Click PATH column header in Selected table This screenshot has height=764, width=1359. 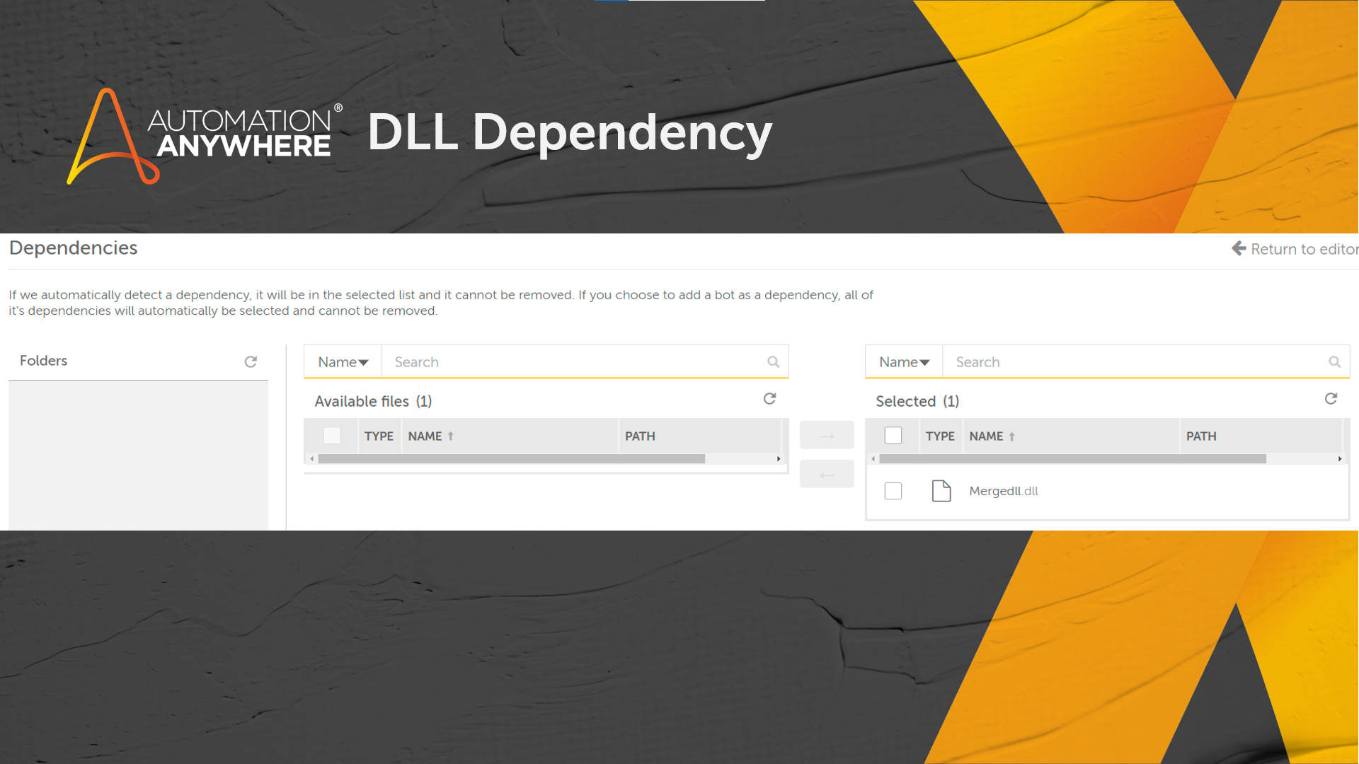pyautogui.click(x=1201, y=436)
